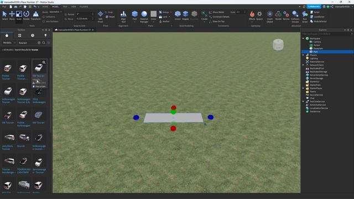Switch to the PLUGINS ribbon tab
The width and height of the screenshot is (354, 199).
84,7
